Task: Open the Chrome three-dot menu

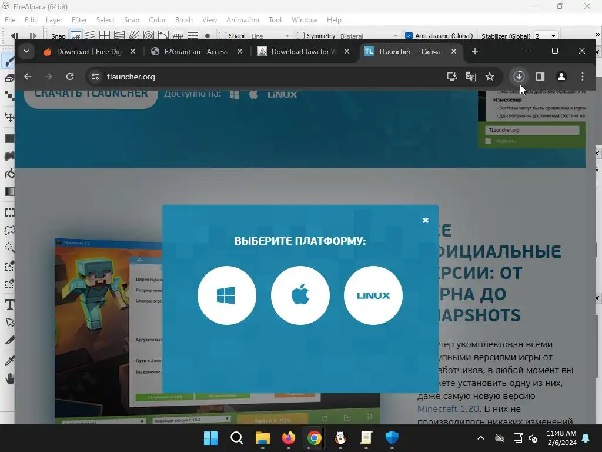Action: [583, 77]
